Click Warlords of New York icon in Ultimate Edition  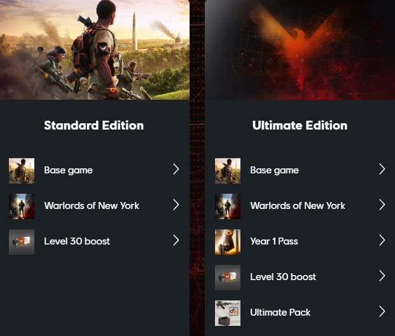tap(228, 206)
